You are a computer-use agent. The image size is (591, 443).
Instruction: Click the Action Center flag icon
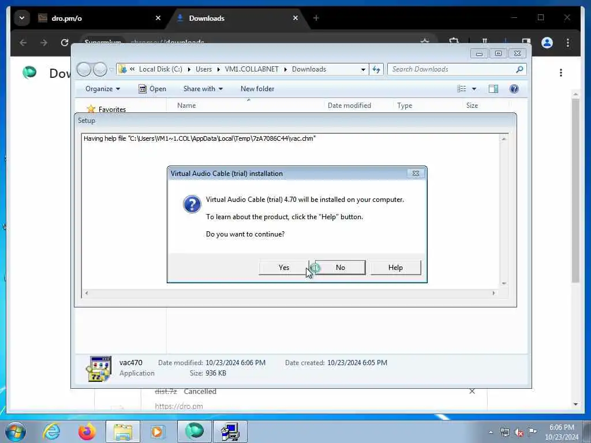click(533, 432)
